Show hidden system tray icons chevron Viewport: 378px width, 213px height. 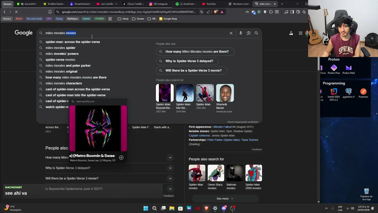click(326, 208)
